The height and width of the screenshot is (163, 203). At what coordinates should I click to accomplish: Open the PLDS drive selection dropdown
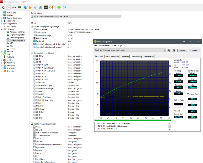130,50
